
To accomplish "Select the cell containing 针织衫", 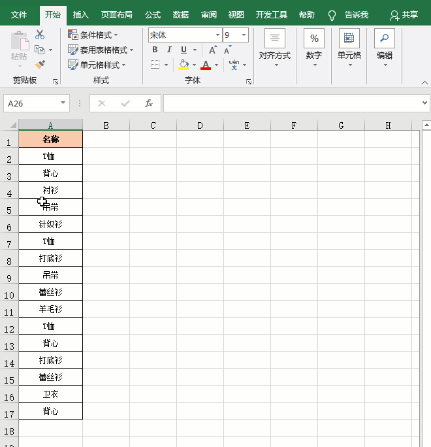I will coord(51,224).
